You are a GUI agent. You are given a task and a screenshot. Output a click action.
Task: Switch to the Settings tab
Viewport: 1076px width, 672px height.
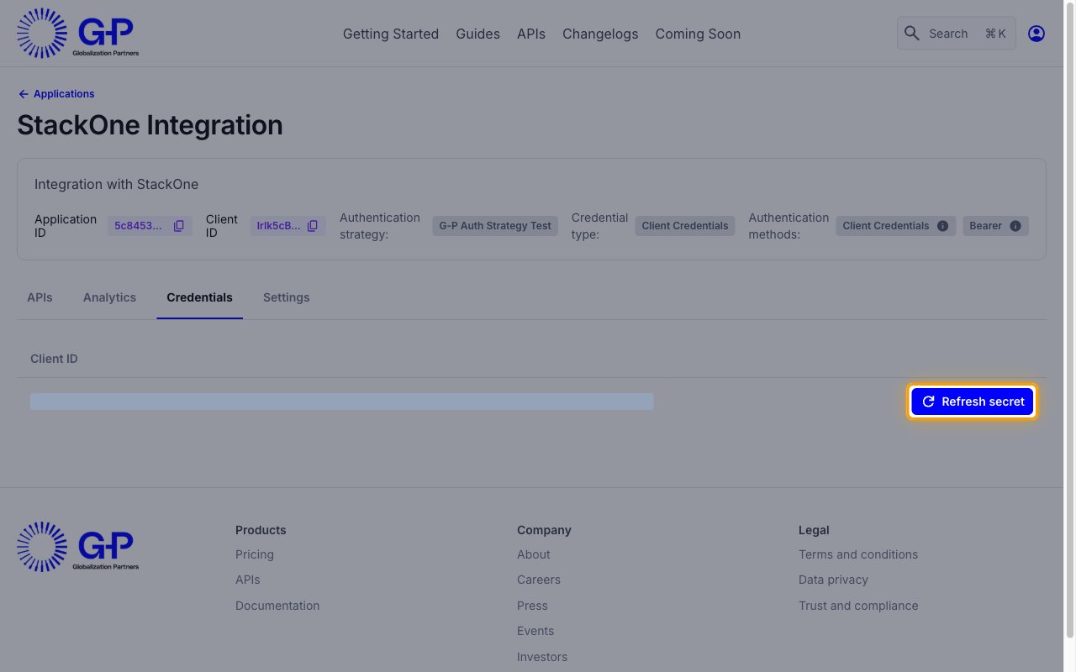(x=287, y=297)
